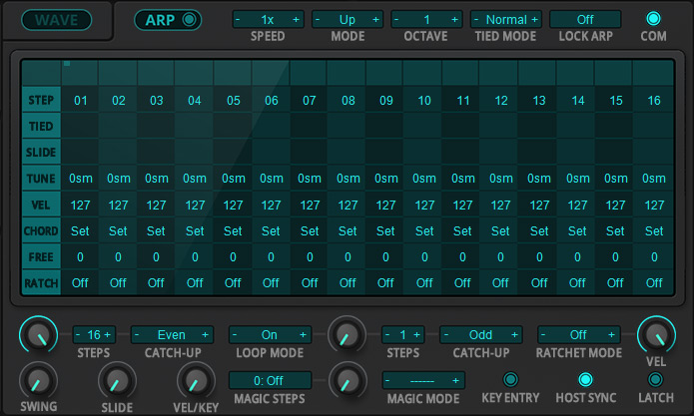Image resolution: width=694 pixels, height=416 pixels.
Task: Click the Vel knob on the right
Action: tap(655, 335)
